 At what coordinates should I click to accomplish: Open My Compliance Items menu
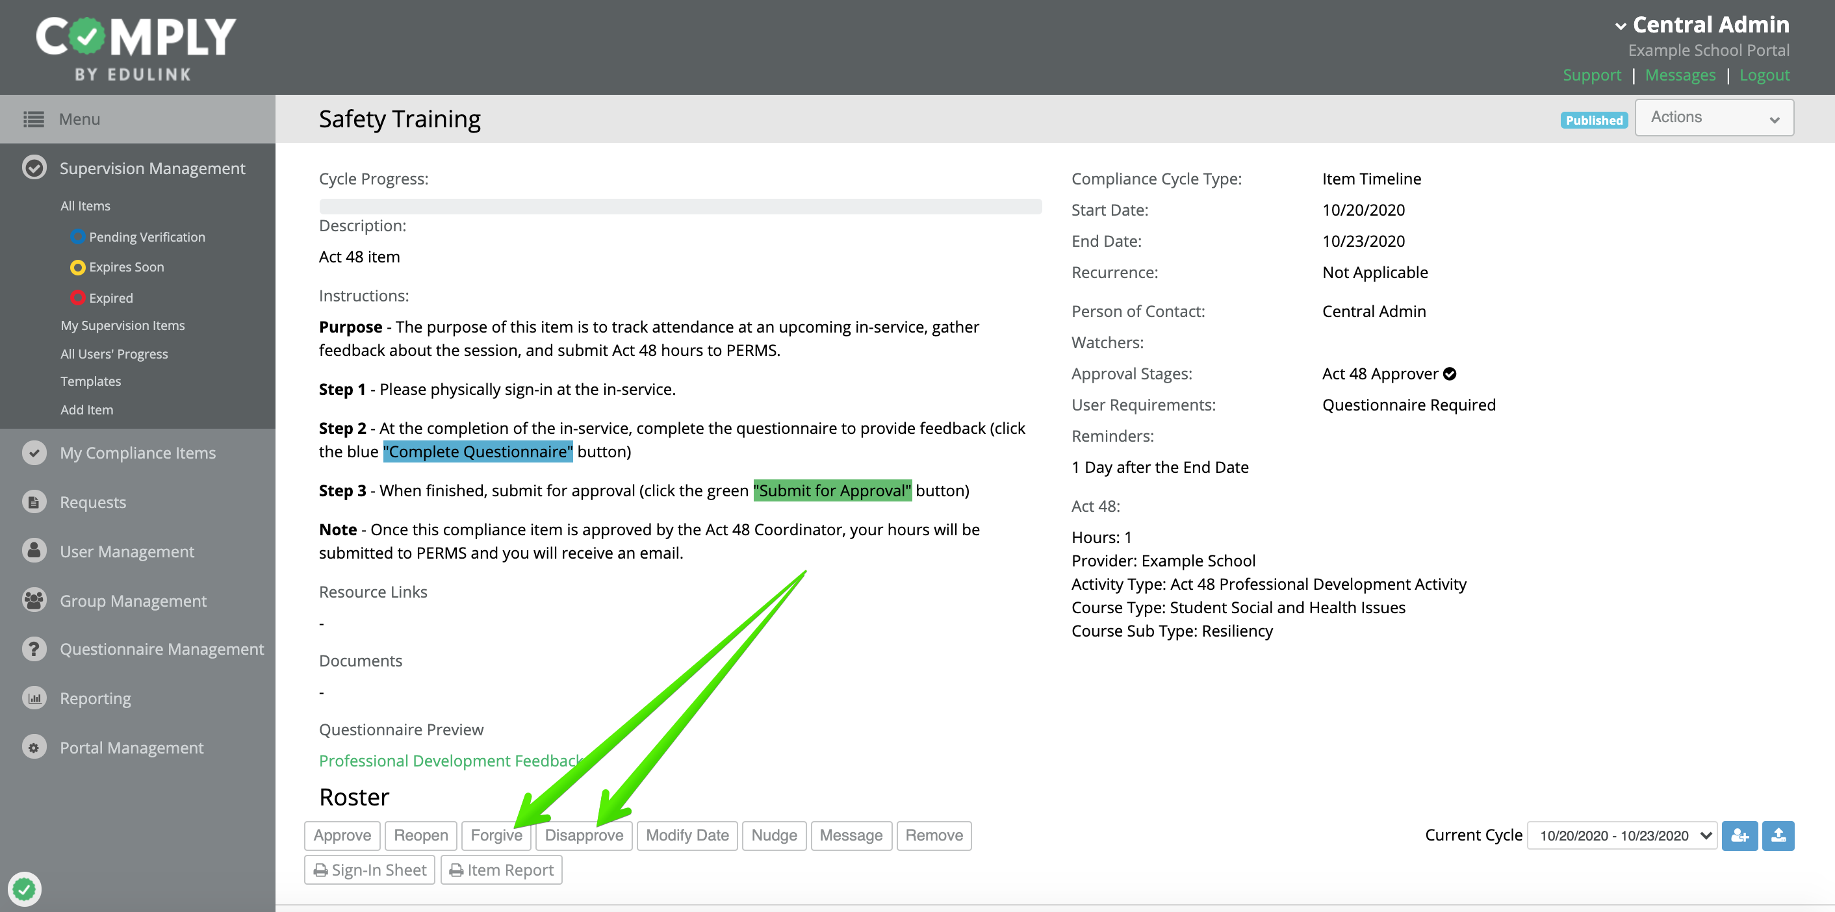[138, 453]
